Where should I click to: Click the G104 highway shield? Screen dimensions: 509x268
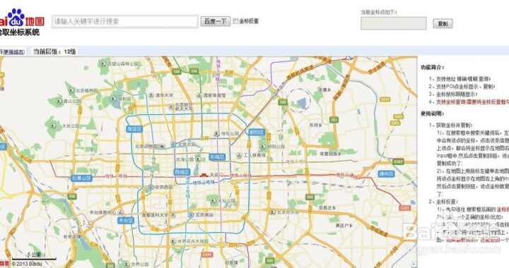(x=207, y=255)
